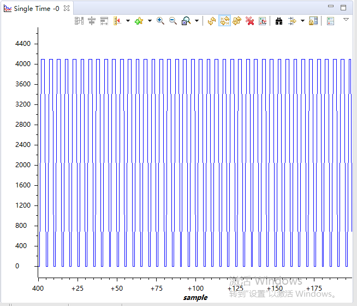Image resolution: width=357 pixels, height=306 pixels.
Task: Open dropdown next to yellow arrows icon
Action: coord(302,21)
